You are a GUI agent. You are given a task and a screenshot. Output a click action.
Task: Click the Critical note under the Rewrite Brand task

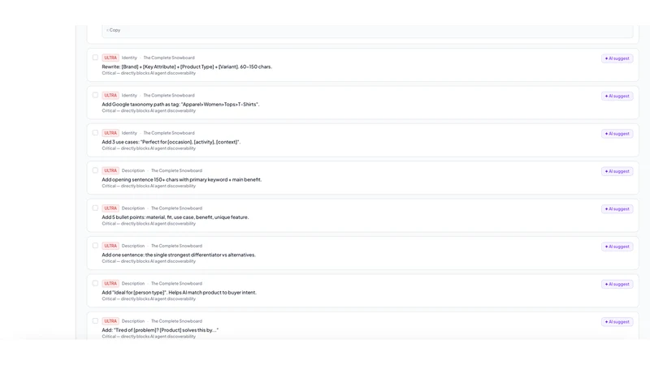(149, 73)
